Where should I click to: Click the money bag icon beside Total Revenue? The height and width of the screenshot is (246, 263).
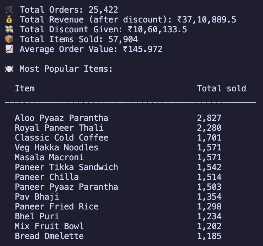point(9,20)
